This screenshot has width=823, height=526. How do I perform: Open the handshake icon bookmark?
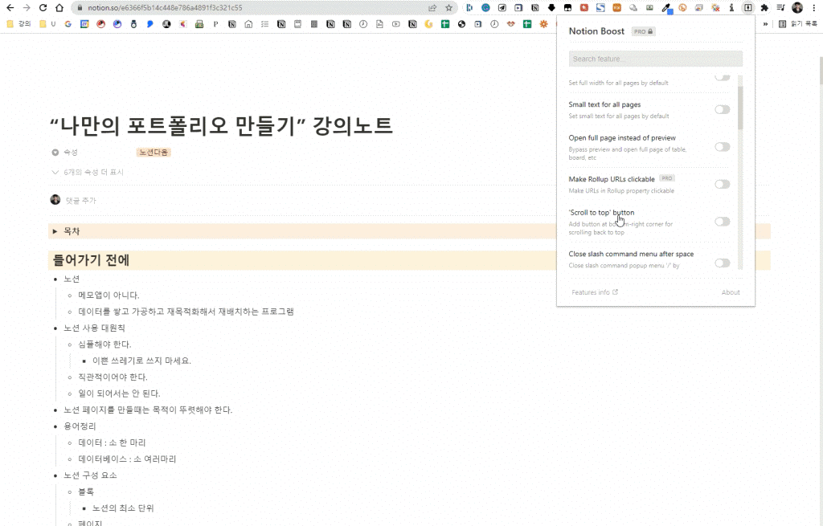510,24
